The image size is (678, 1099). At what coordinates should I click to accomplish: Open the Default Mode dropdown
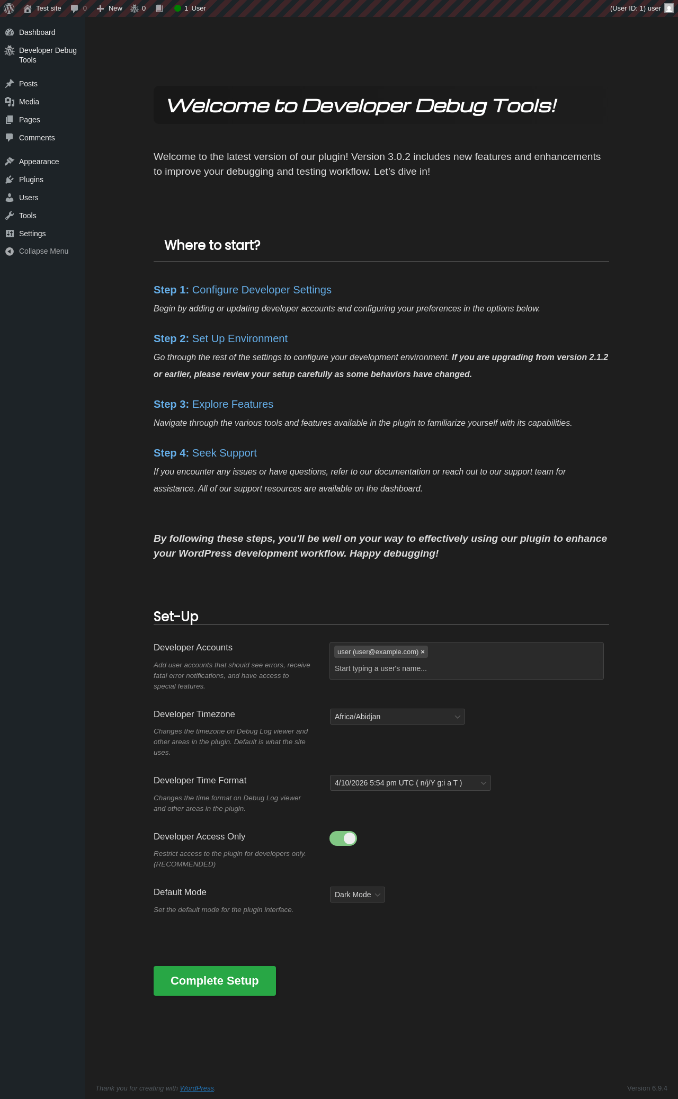[x=357, y=895]
